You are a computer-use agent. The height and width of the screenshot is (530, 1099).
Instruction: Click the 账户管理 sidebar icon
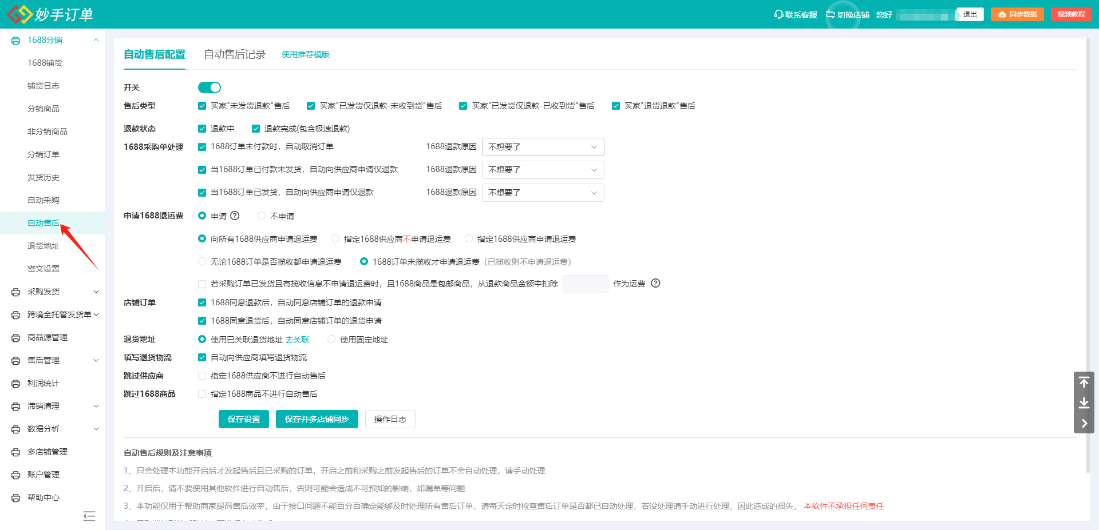(16, 475)
